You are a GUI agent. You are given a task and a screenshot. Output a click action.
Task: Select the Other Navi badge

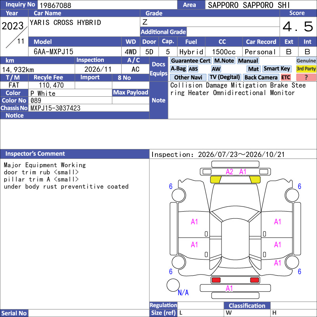[188, 77]
